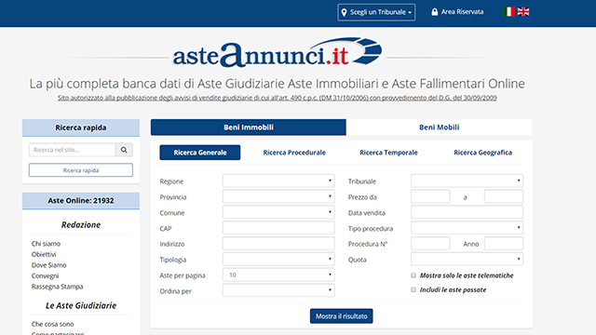The height and width of the screenshot is (335, 596).
Task: Open the Scegli un Tribunale dropdown
Action: click(x=376, y=12)
